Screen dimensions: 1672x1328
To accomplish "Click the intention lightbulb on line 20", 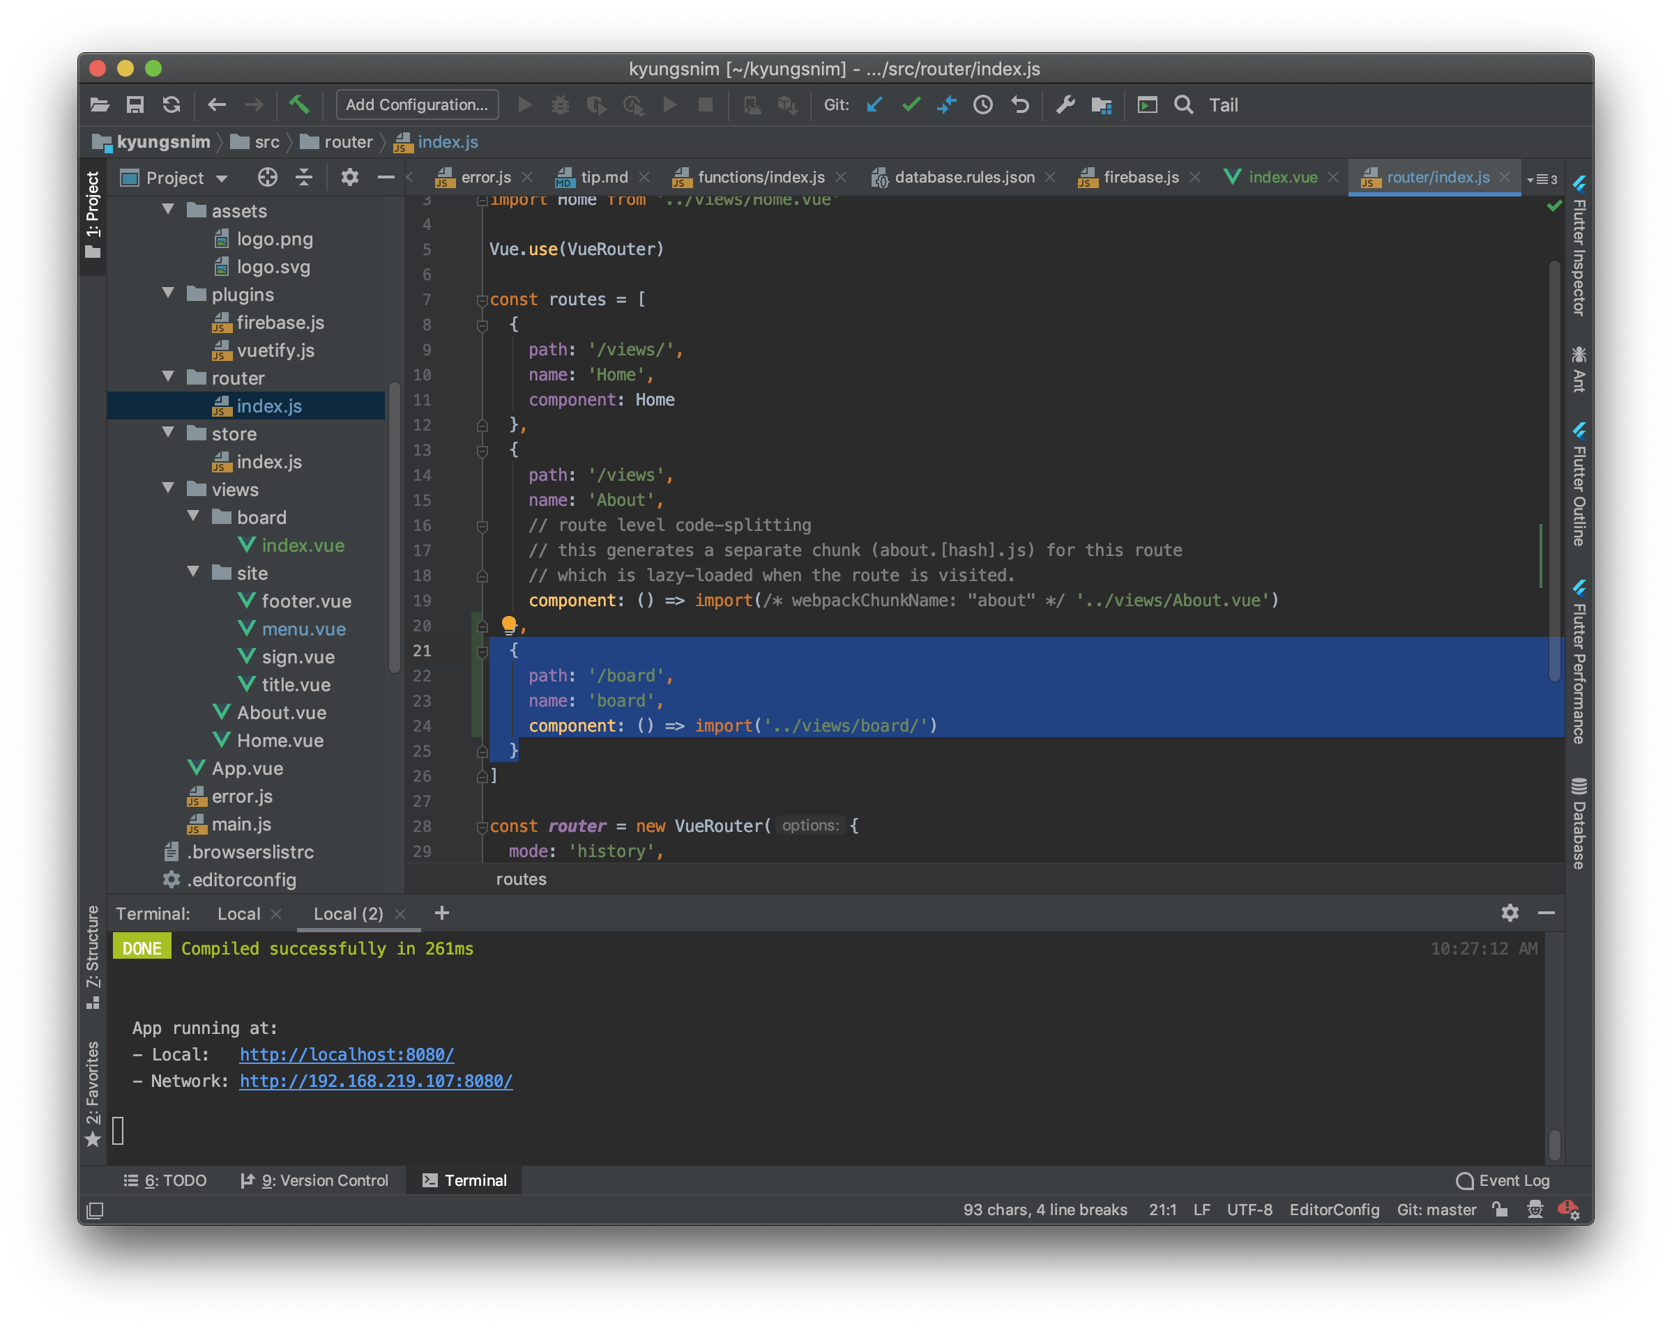I will pos(509,624).
